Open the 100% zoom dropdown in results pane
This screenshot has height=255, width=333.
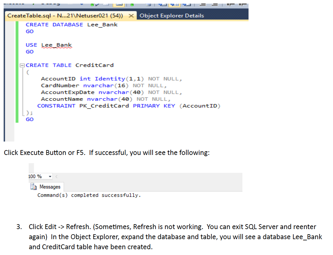point(49,176)
